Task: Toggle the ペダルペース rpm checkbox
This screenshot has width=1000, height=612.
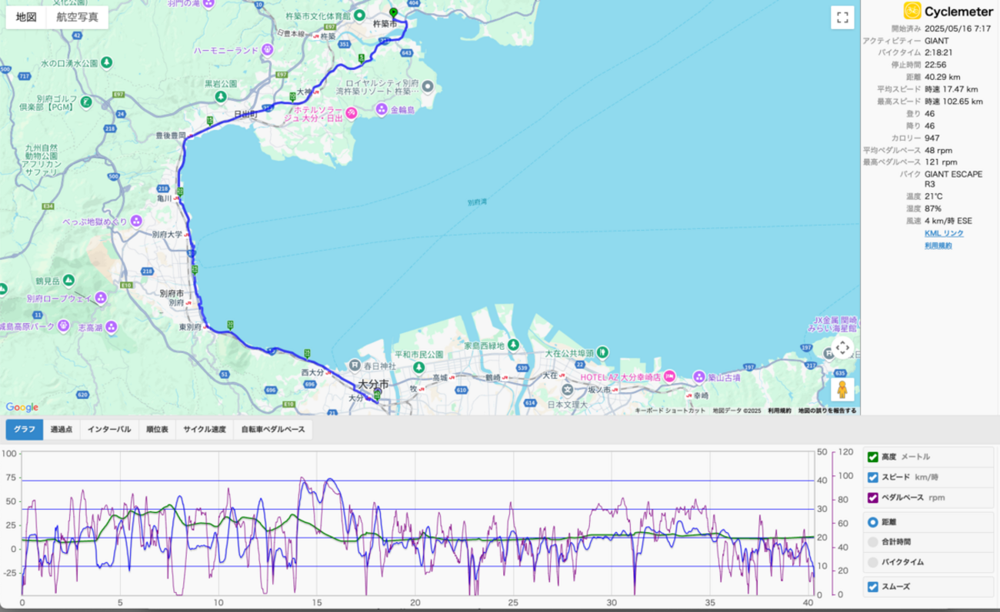Action: (873, 497)
